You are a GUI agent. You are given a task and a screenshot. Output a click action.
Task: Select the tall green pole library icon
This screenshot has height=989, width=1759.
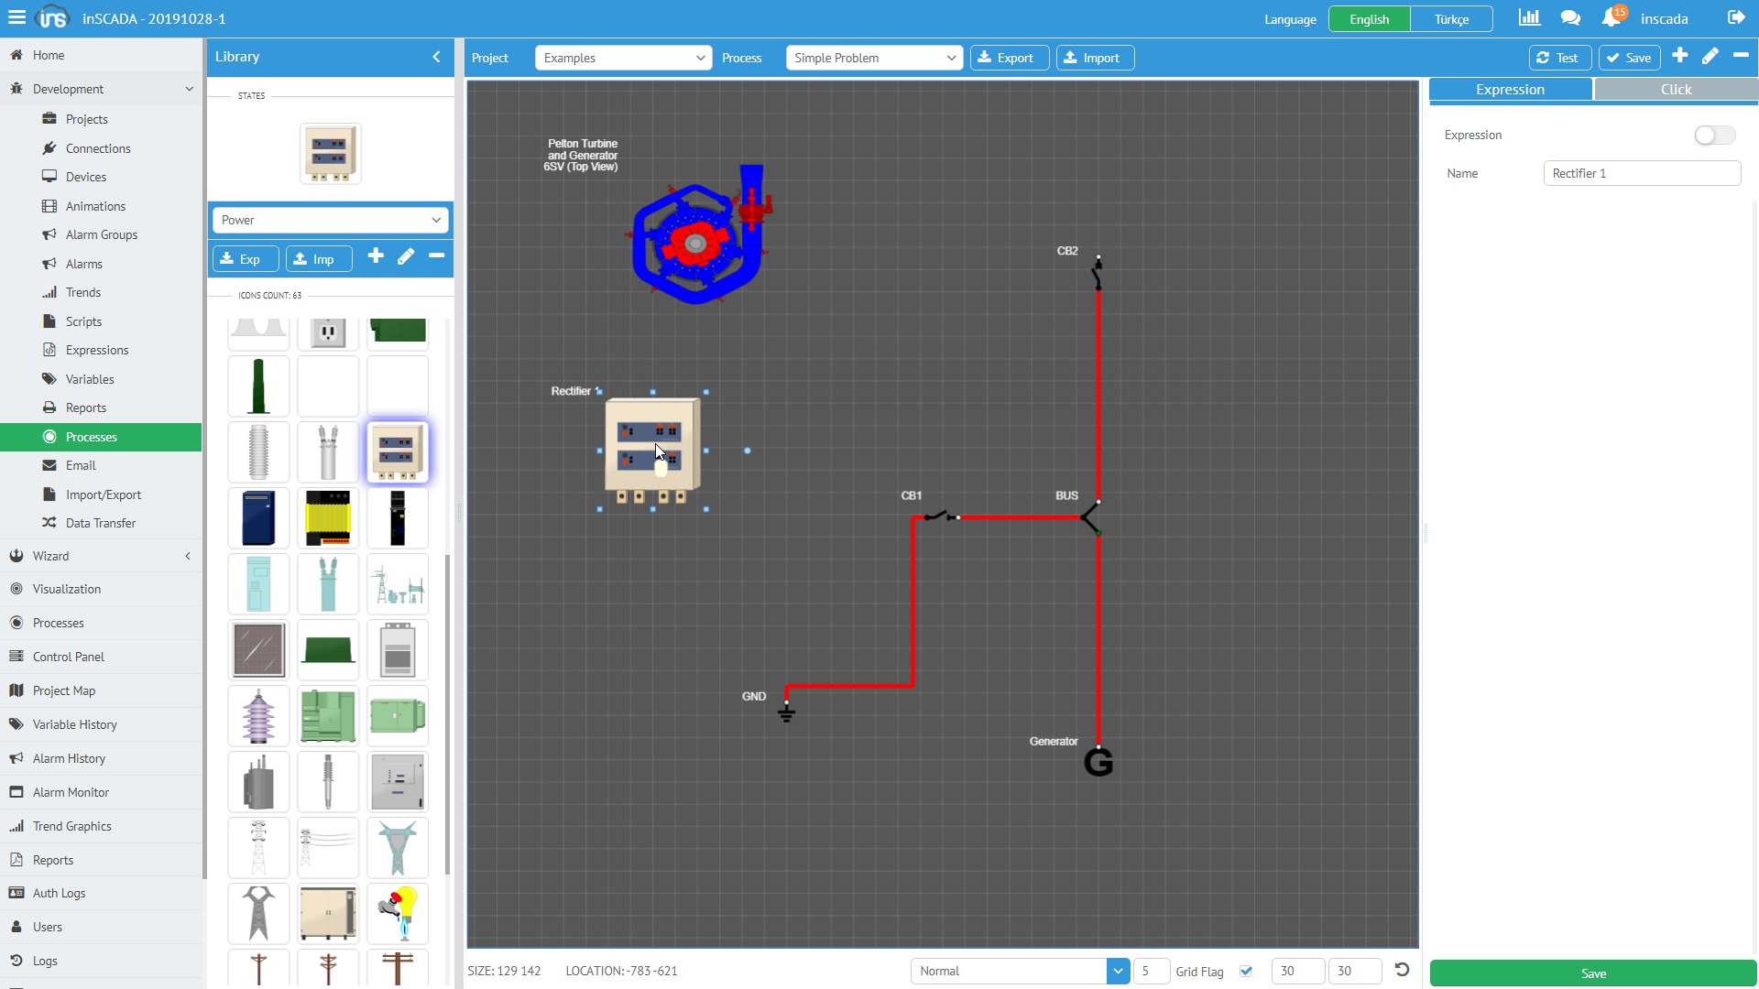(258, 386)
